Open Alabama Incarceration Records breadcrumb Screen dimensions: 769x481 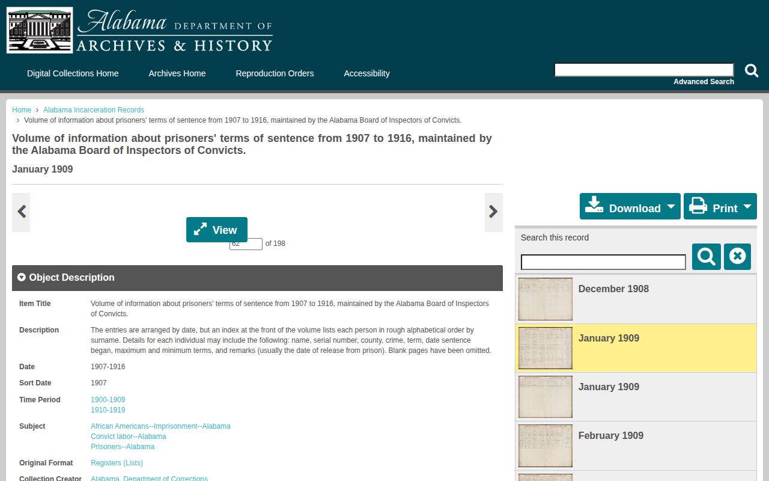coord(94,110)
